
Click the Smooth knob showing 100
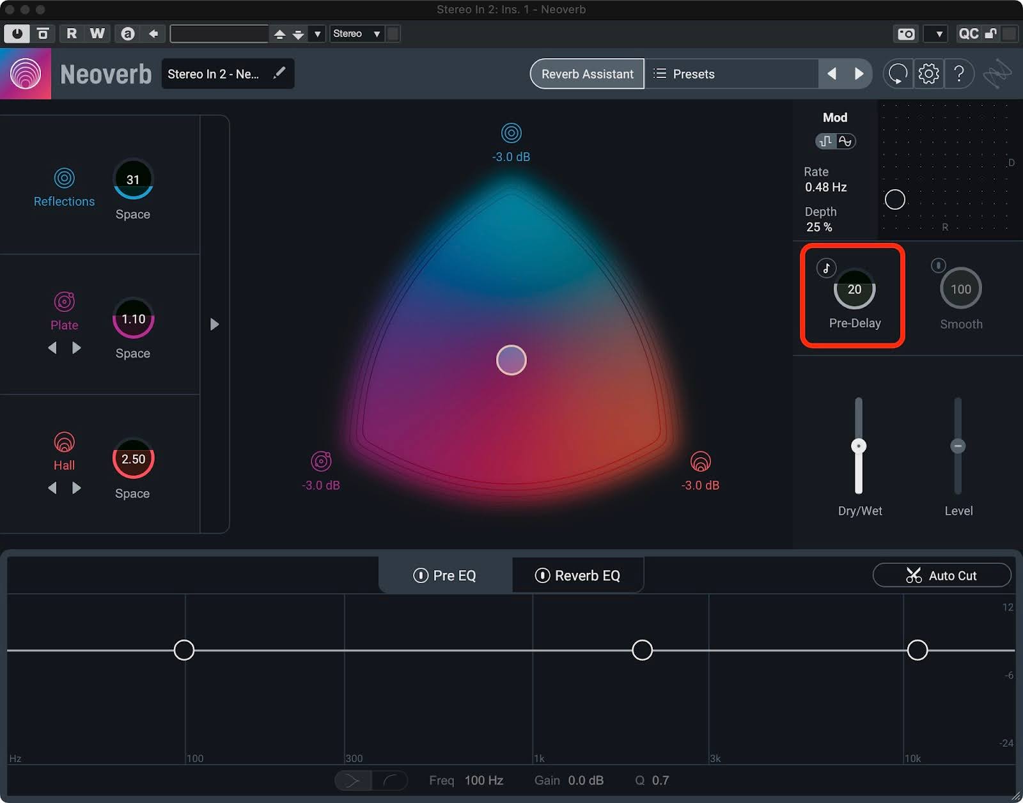[x=961, y=290]
